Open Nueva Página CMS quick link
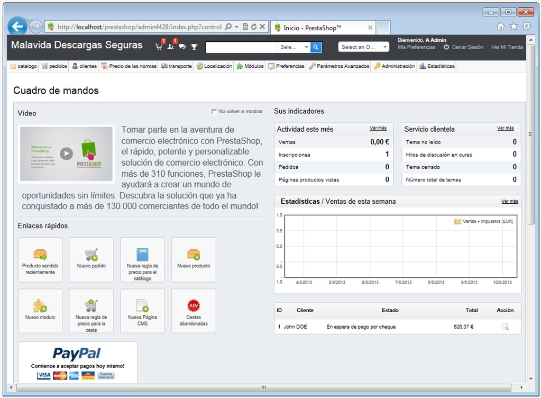The image size is (541, 398). 142,311
